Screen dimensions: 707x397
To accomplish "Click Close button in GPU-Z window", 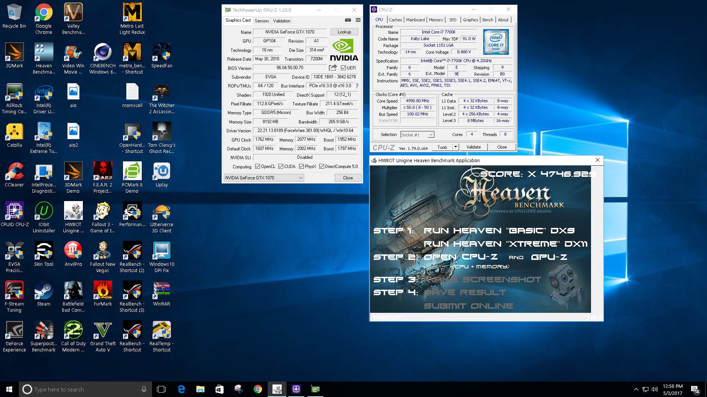I will 348,178.
